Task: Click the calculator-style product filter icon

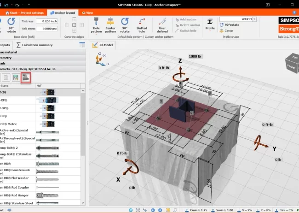Action: pos(16,77)
